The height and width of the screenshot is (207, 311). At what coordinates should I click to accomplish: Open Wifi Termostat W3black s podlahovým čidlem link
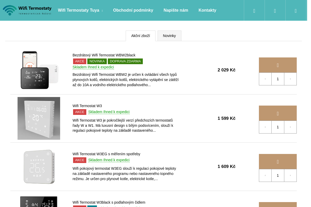coord(109,202)
